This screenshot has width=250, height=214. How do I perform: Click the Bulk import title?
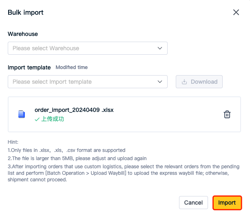click(26, 13)
